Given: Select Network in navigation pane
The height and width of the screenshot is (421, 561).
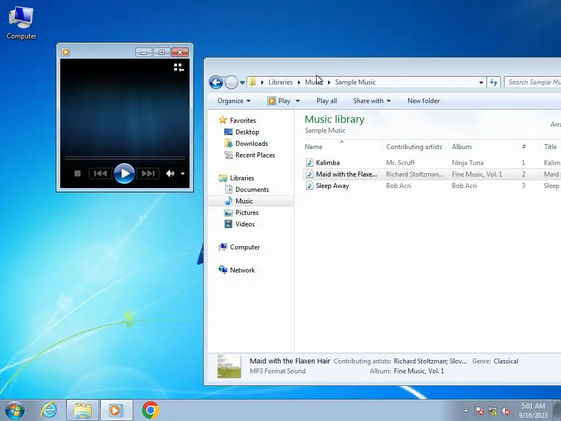Looking at the screenshot, I should (x=242, y=270).
